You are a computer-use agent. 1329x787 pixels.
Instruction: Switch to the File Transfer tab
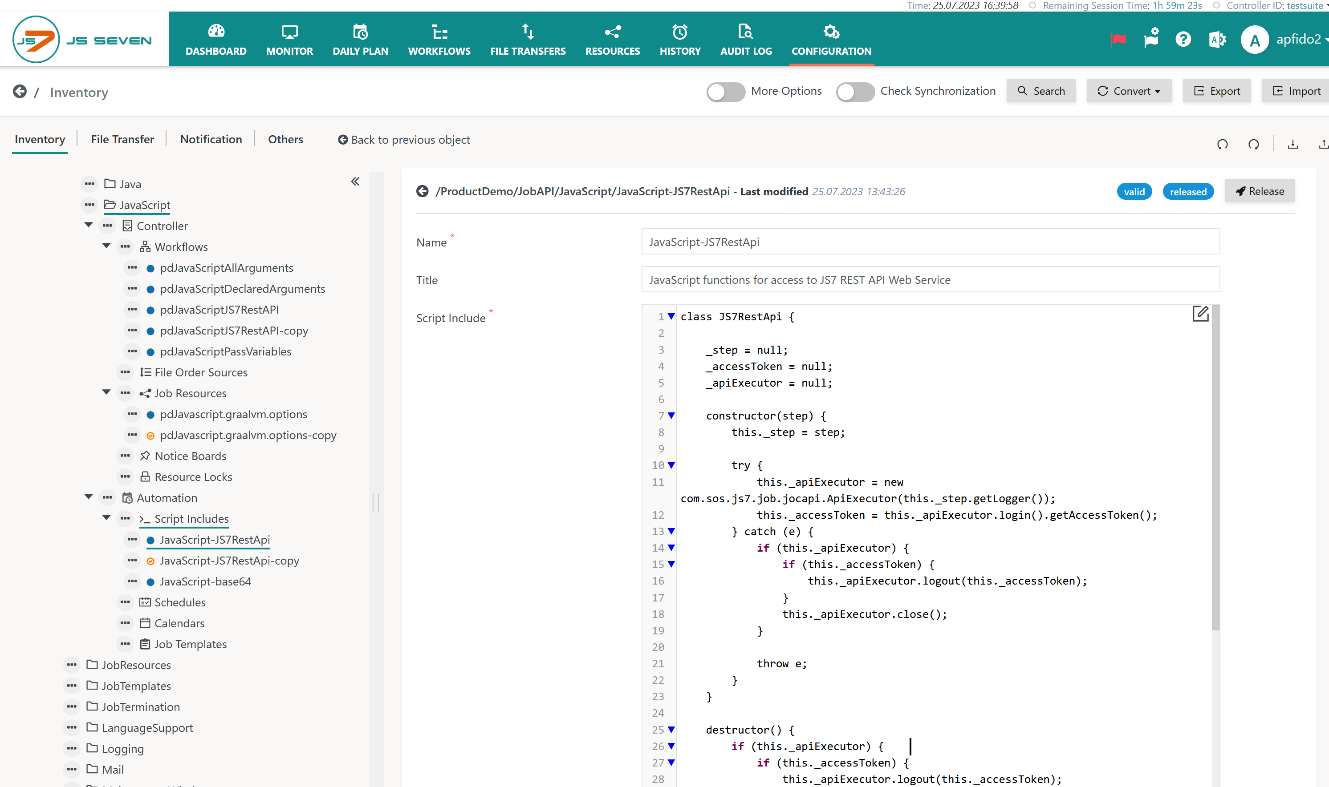[x=122, y=140]
